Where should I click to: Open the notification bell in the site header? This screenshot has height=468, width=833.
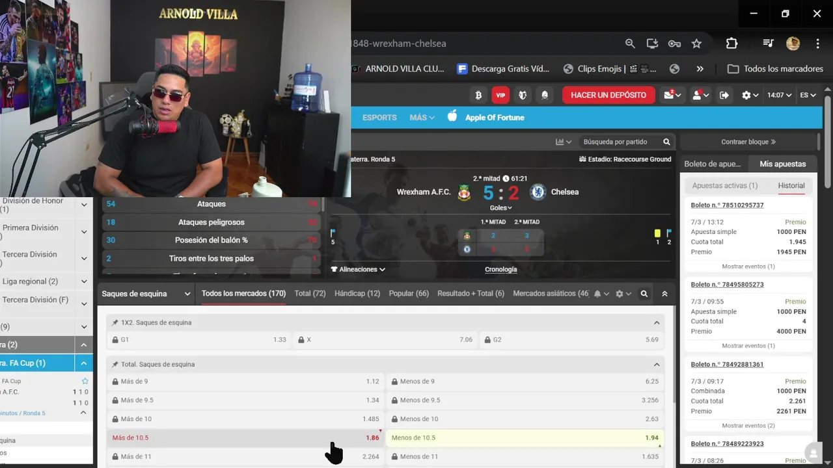point(545,95)
